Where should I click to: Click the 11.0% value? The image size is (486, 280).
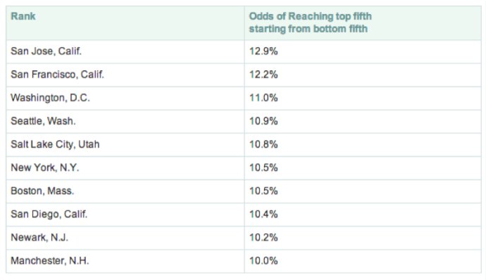point(263,98)
